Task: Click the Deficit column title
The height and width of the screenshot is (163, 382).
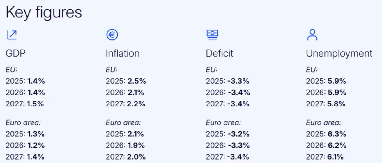Action: point(220,53)
